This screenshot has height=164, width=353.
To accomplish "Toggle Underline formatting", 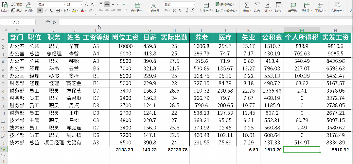I will pyautogui.click(x=52, y=10).
